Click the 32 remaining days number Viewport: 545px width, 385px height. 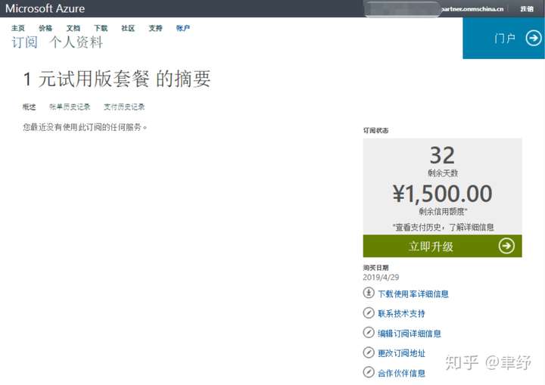point(443,155)
